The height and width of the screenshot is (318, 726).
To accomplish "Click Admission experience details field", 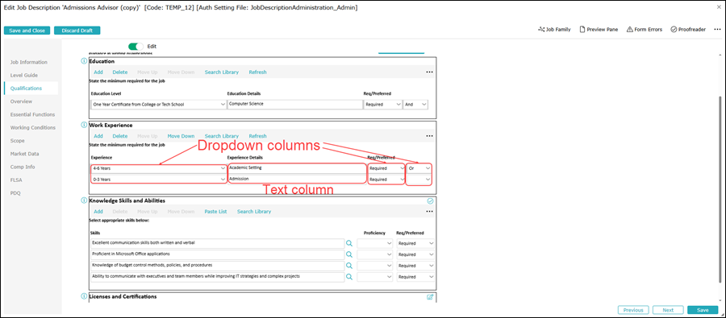I will (x=297, y=180).
